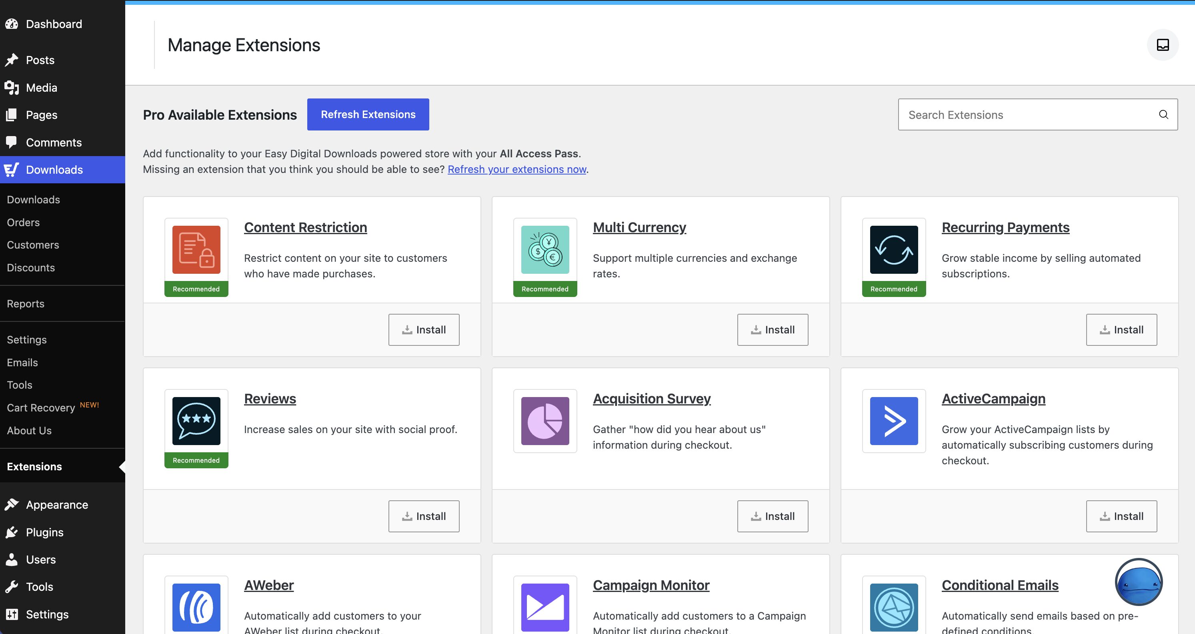The width and height of the screenshot is (1195, 634).
Task: Click the Tools wrench icon
Action: click(x=12, y=587)
